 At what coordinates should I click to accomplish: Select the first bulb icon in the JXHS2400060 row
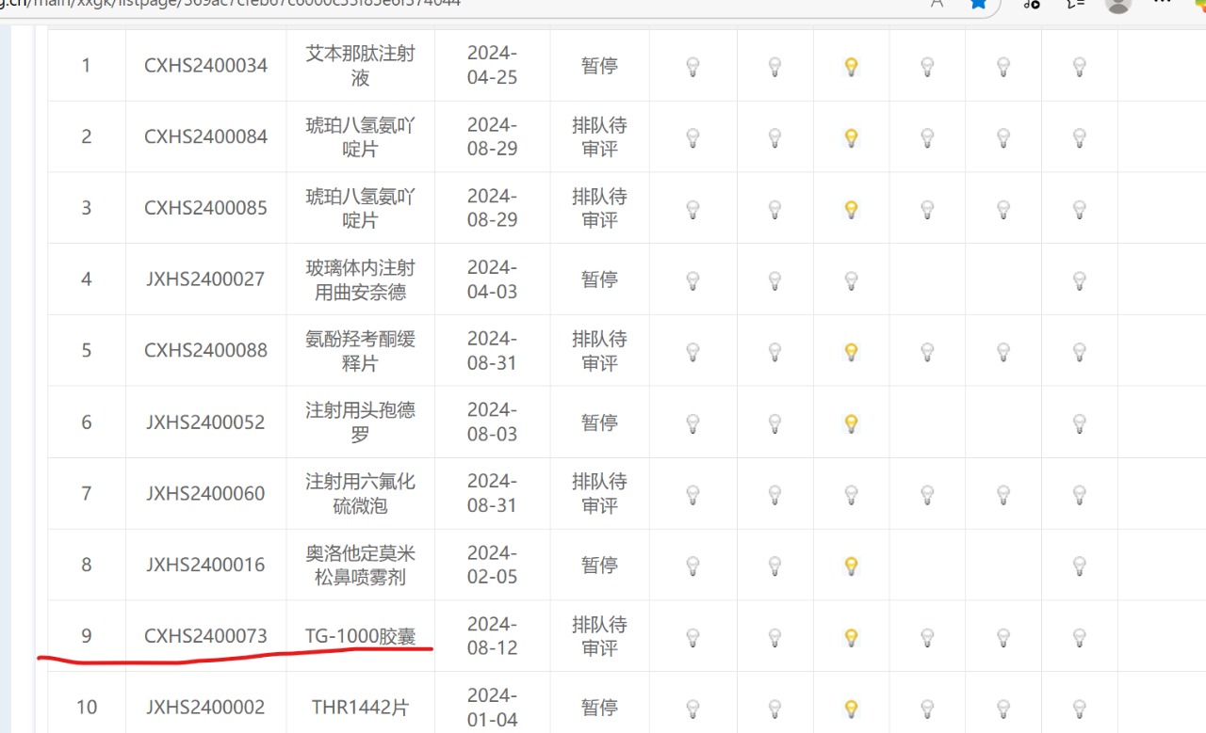pyautogui.click(x=693, y=494)
